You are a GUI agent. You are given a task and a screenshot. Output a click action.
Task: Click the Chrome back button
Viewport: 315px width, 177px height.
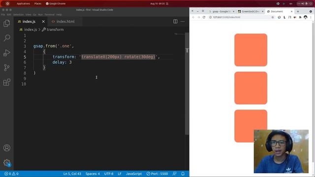[x=193, y=17]
